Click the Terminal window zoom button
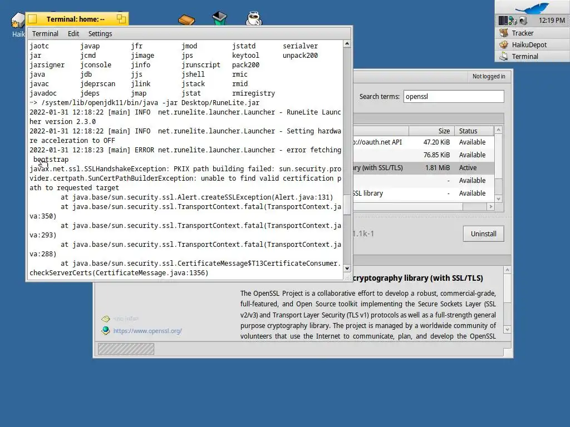The image size is (570, 427). click(121, 19)
